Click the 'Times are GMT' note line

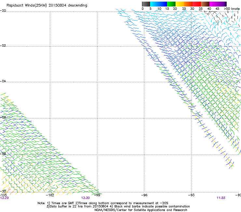[x=103, y=203]
